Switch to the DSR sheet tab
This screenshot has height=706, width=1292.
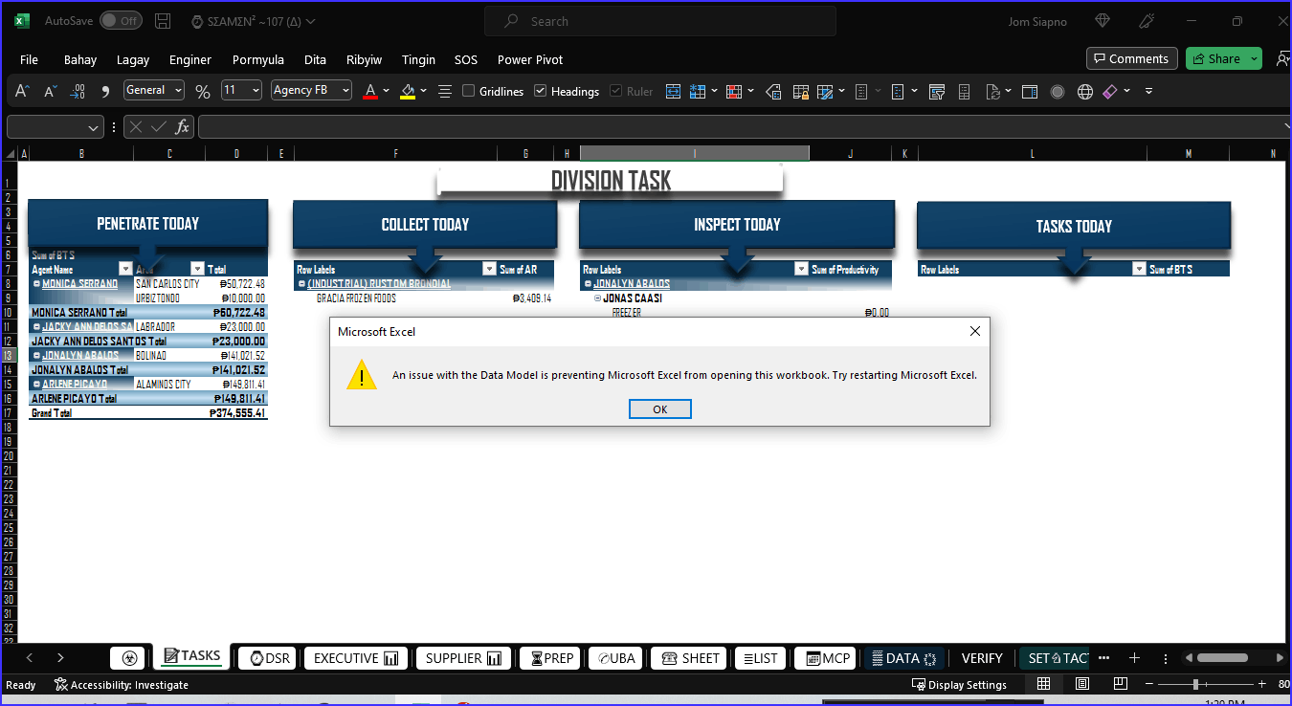pos(268,658)
